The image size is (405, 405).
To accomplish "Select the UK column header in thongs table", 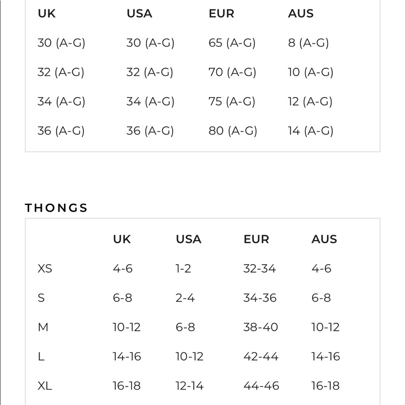I will coord(122,239).
